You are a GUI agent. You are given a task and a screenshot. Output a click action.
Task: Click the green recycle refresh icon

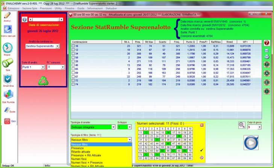click(43, 81)
